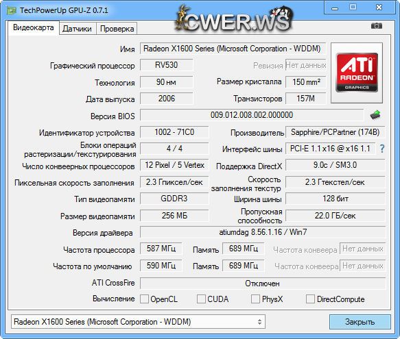400x339 pixels.
Task: Open the Проверка tab
Action: point(117,29)
